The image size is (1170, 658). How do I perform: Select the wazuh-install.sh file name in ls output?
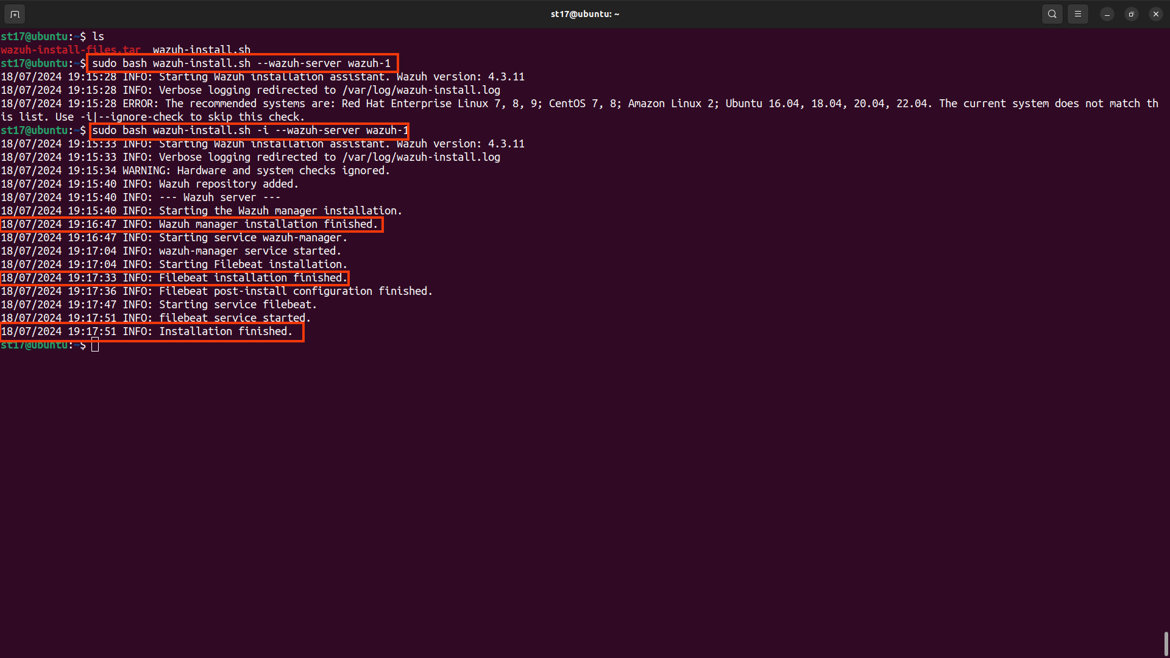click(x=202, y=50)
